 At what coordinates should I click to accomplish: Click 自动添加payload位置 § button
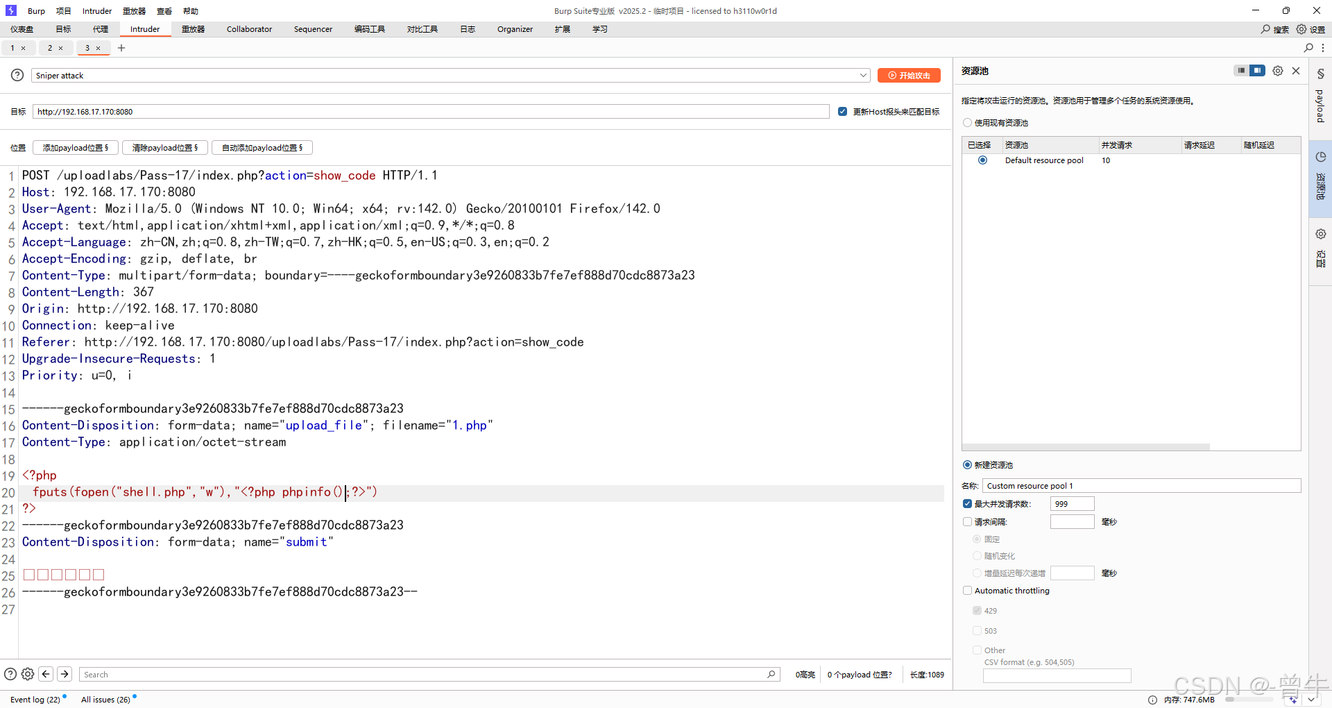coord(262,147)
